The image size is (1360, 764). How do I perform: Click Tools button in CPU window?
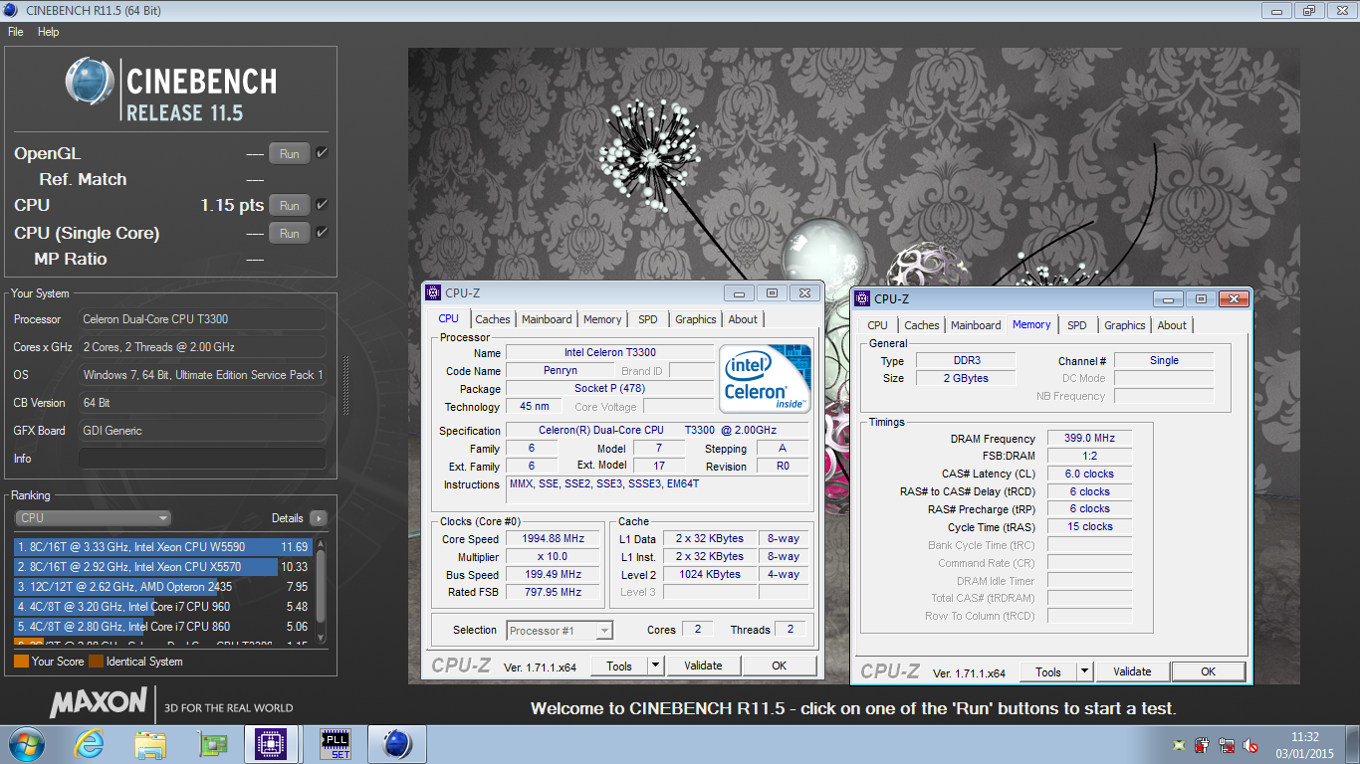coord(619,666)
